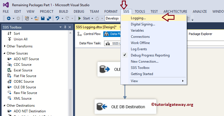Click the OLE DB source component on canvas
The image size is (224, 116).
coord(109,69)
